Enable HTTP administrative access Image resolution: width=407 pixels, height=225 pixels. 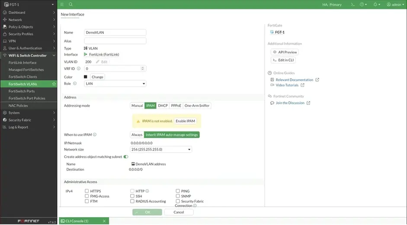coord(132,191)
